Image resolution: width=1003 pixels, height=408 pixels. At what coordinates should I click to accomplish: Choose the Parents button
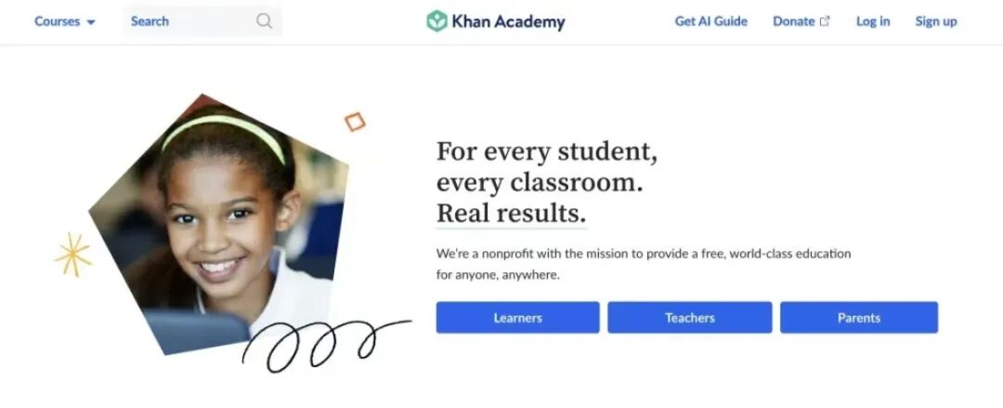click(858, 318)
